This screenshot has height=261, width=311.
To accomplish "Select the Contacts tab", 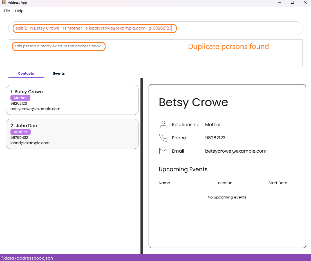I will (x=26, y=73).
